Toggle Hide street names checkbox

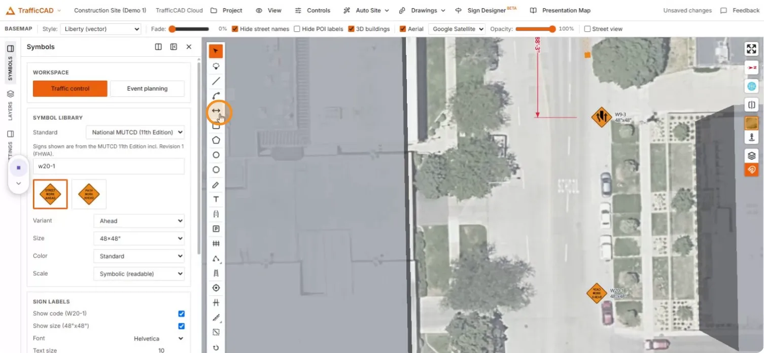(235, 29)
